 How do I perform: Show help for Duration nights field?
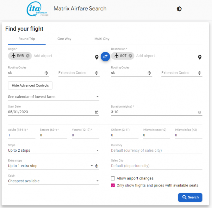tap(200, 112)
